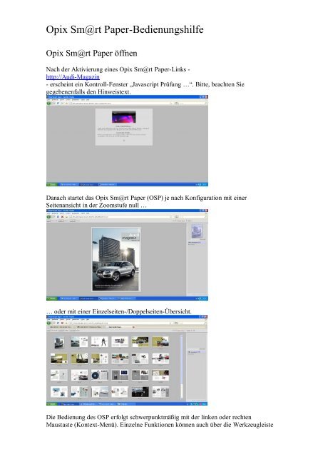323x457 pixels.
Task: Click the title 'Opix Sm@rt Paper-Bedienungshilfe'
Action: click(x=125, y=29)
